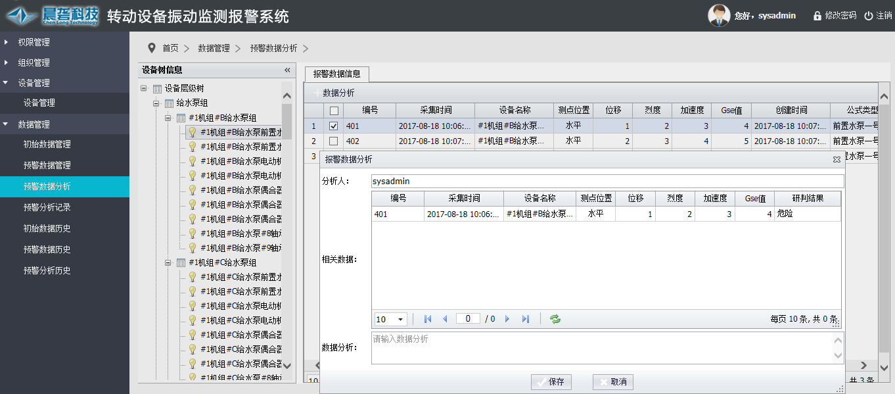895x394 pixels.
Task: Click previous page arrow in dialog pager
Action: click(x=445, y=319)
